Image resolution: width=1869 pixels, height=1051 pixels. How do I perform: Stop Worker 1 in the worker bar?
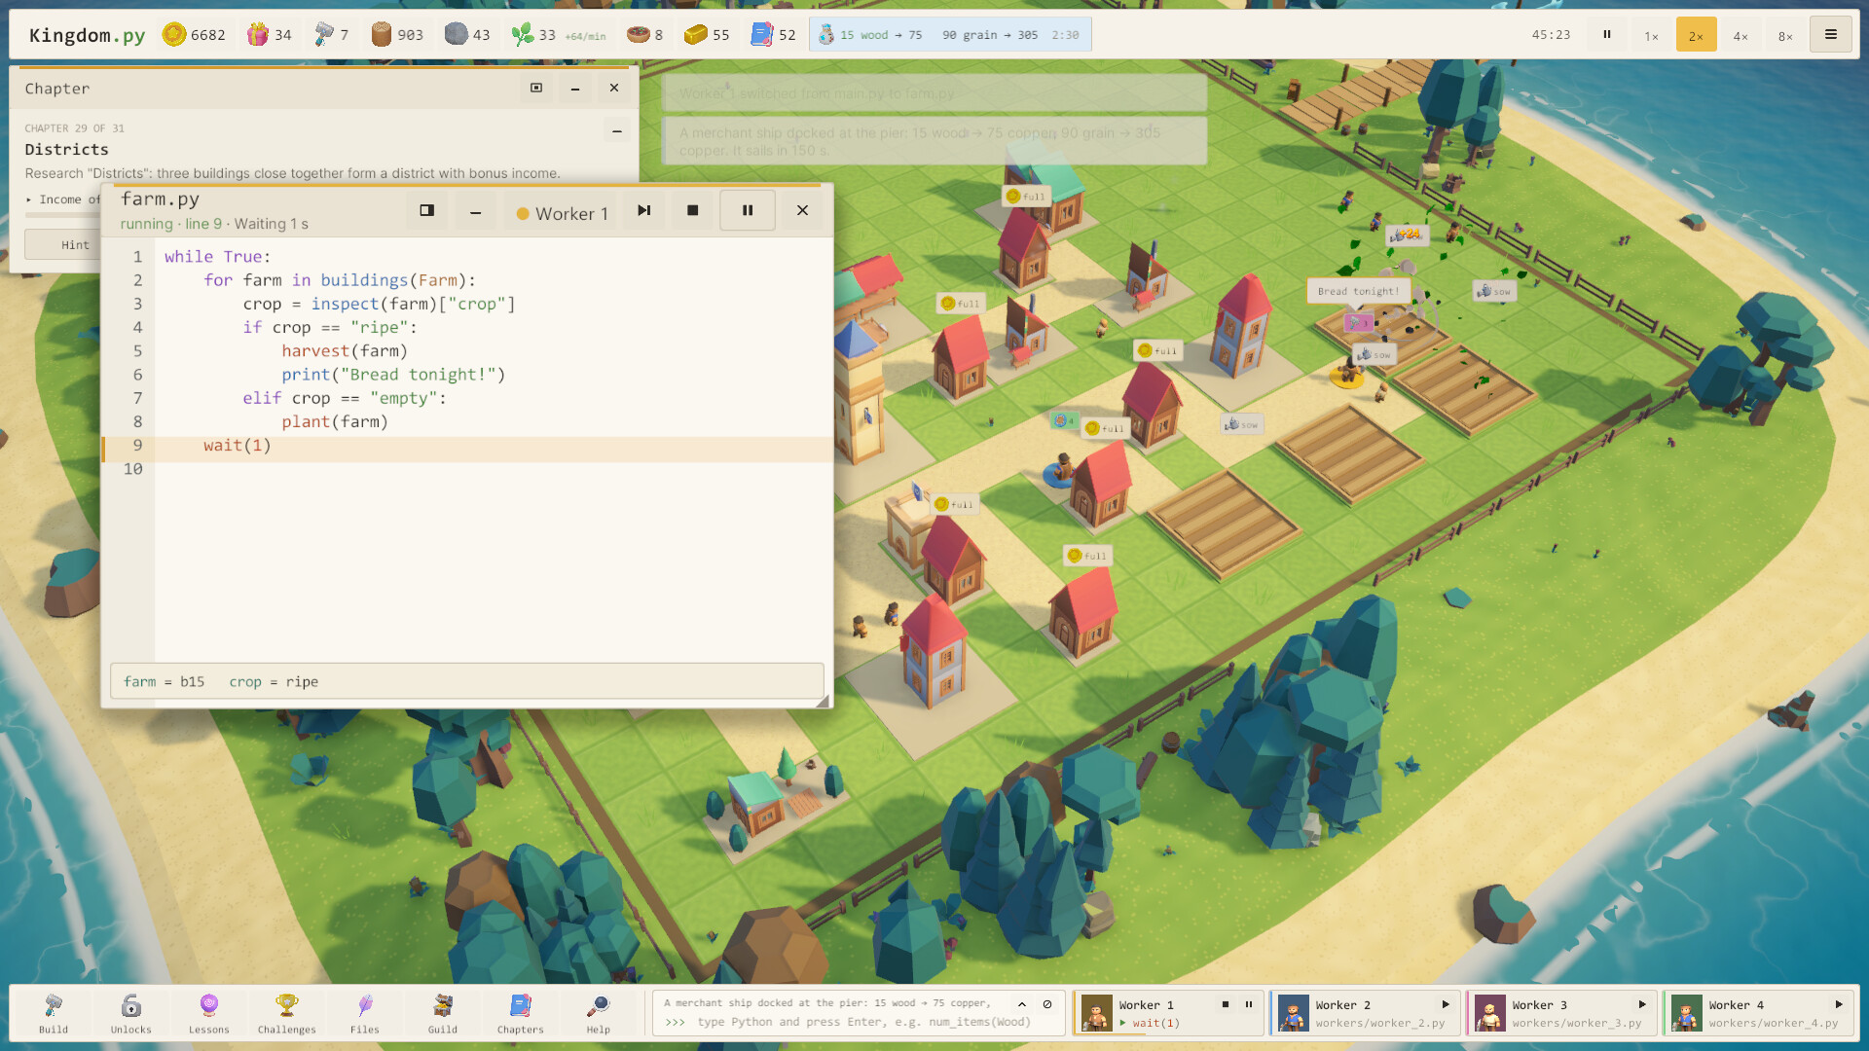pyautogui.click(x=1226, y=1004)
